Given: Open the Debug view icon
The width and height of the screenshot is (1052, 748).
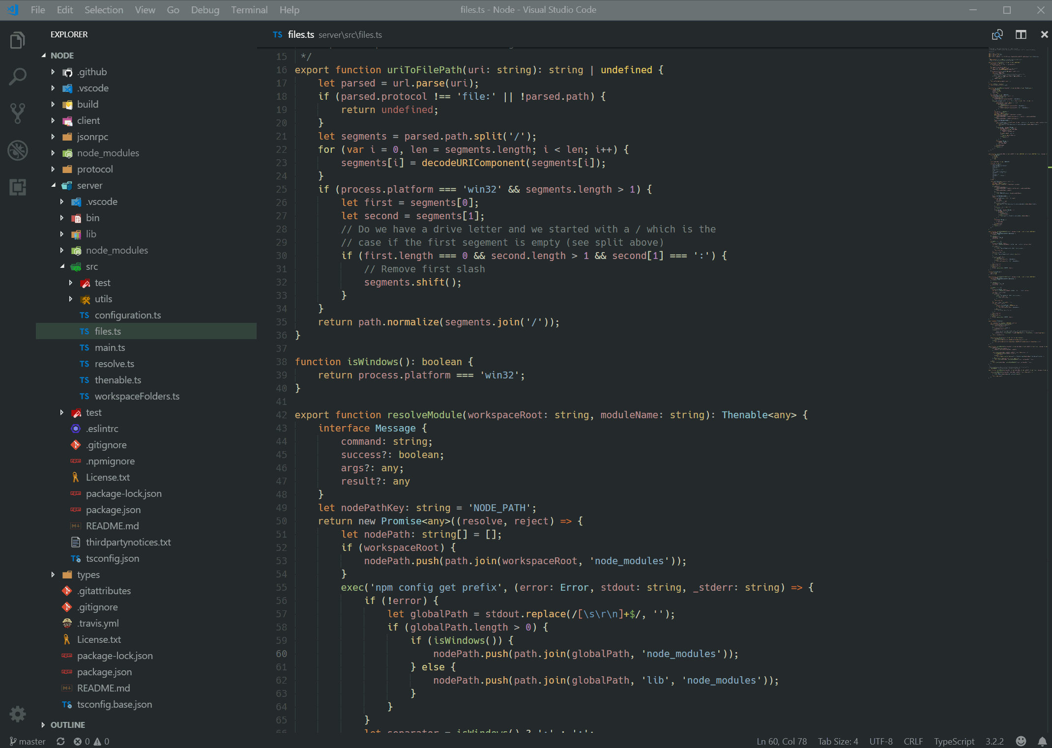Looking at the screenshot, I should (18, 150).
